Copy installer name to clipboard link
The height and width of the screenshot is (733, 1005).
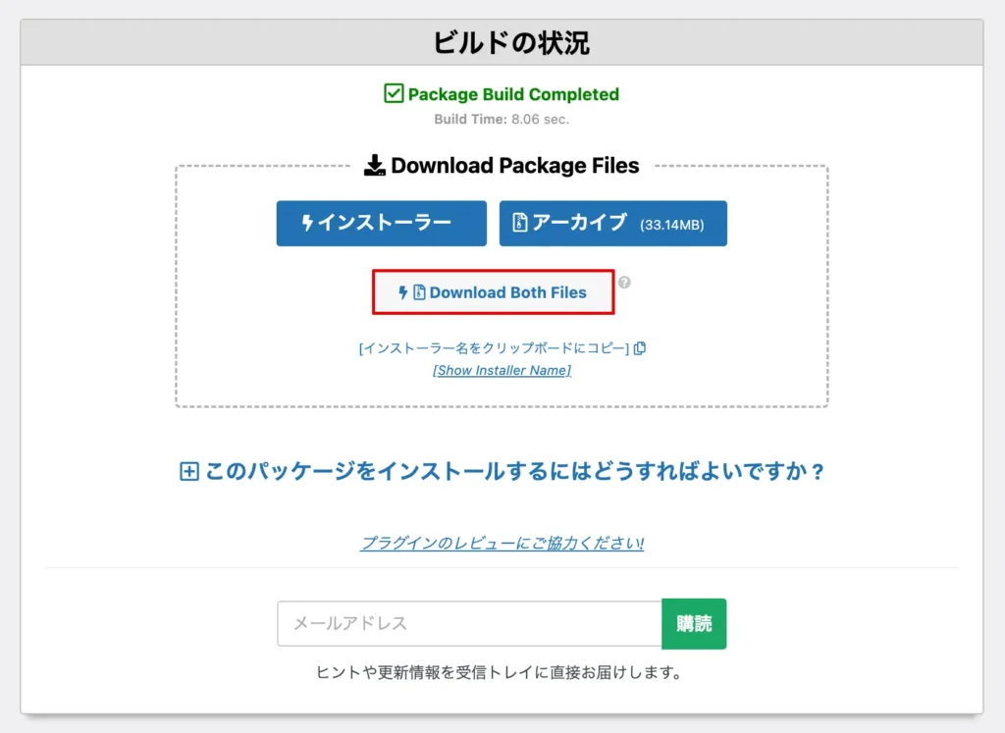pyautogui.click(x=495, y=348)
